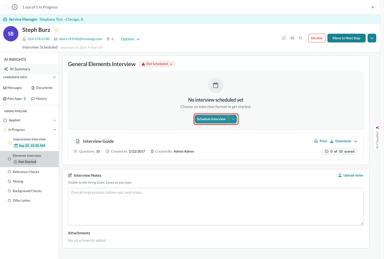Collapse the Candidate Info section
Image resolution: width=384 pixels, height=259 pixels.
(54, 77)
